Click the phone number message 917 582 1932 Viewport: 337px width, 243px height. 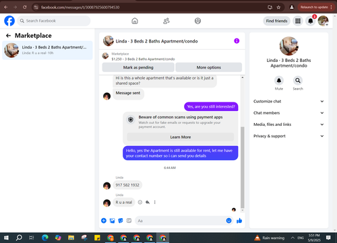point(127,185)
